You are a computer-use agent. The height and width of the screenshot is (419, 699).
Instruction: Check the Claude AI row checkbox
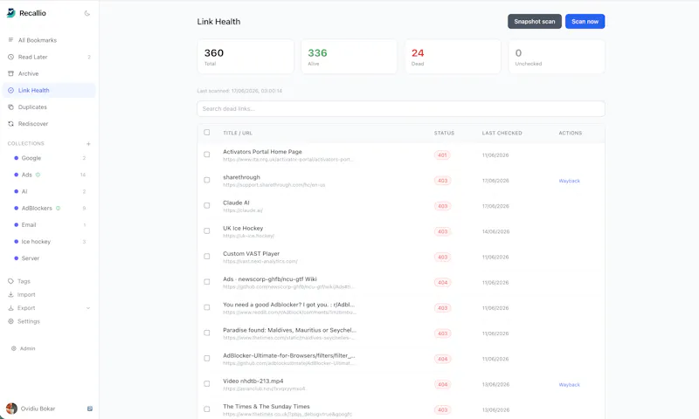(x=207, y=206)
